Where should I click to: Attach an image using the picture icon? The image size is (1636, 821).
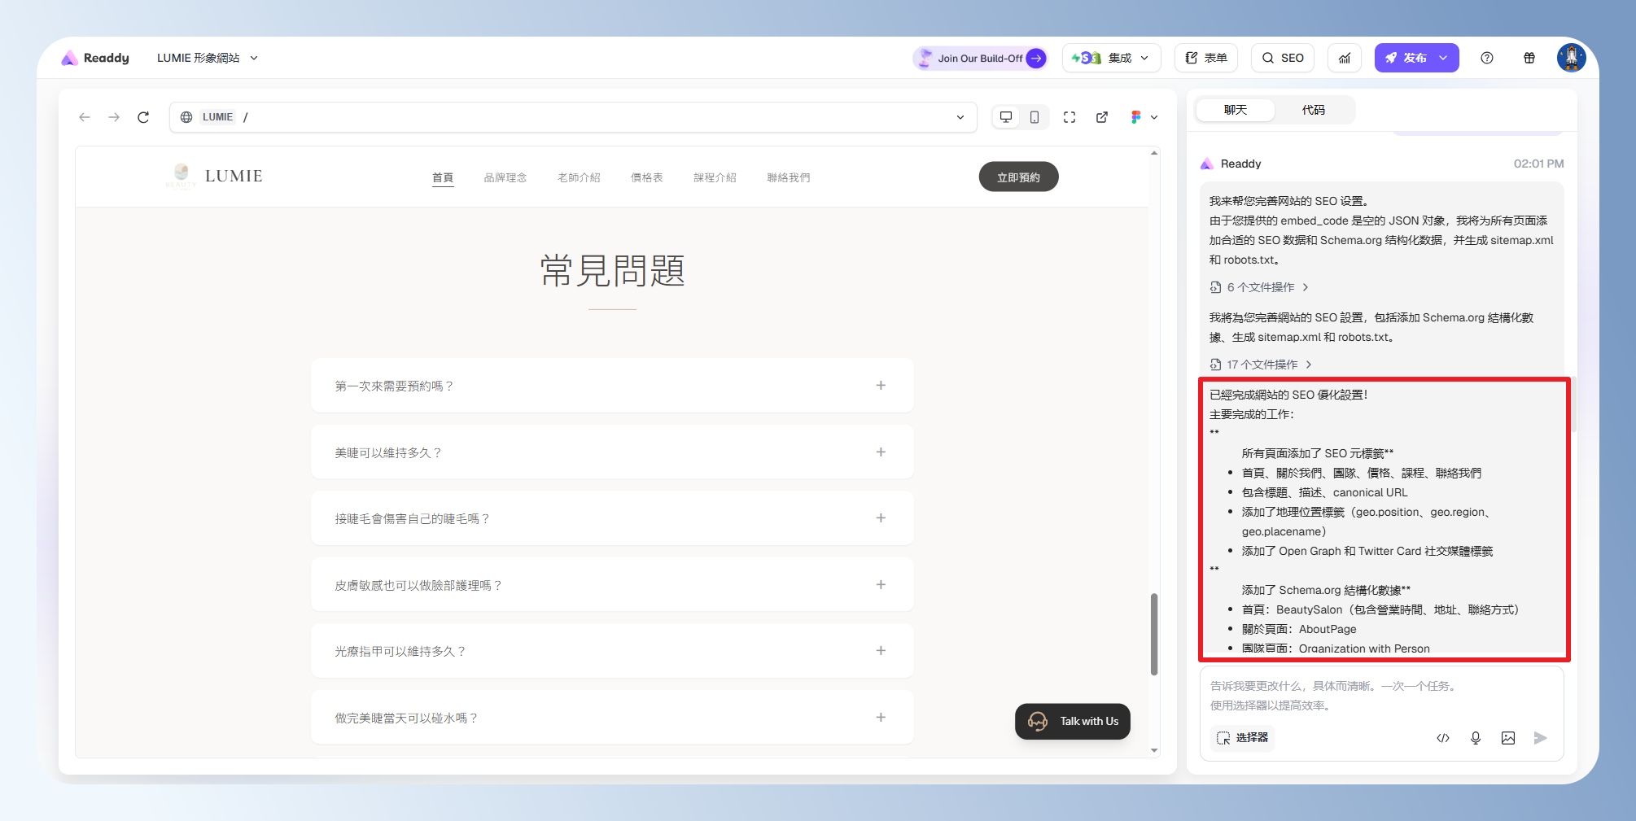pyautogui.click(x=1508, y=738)
